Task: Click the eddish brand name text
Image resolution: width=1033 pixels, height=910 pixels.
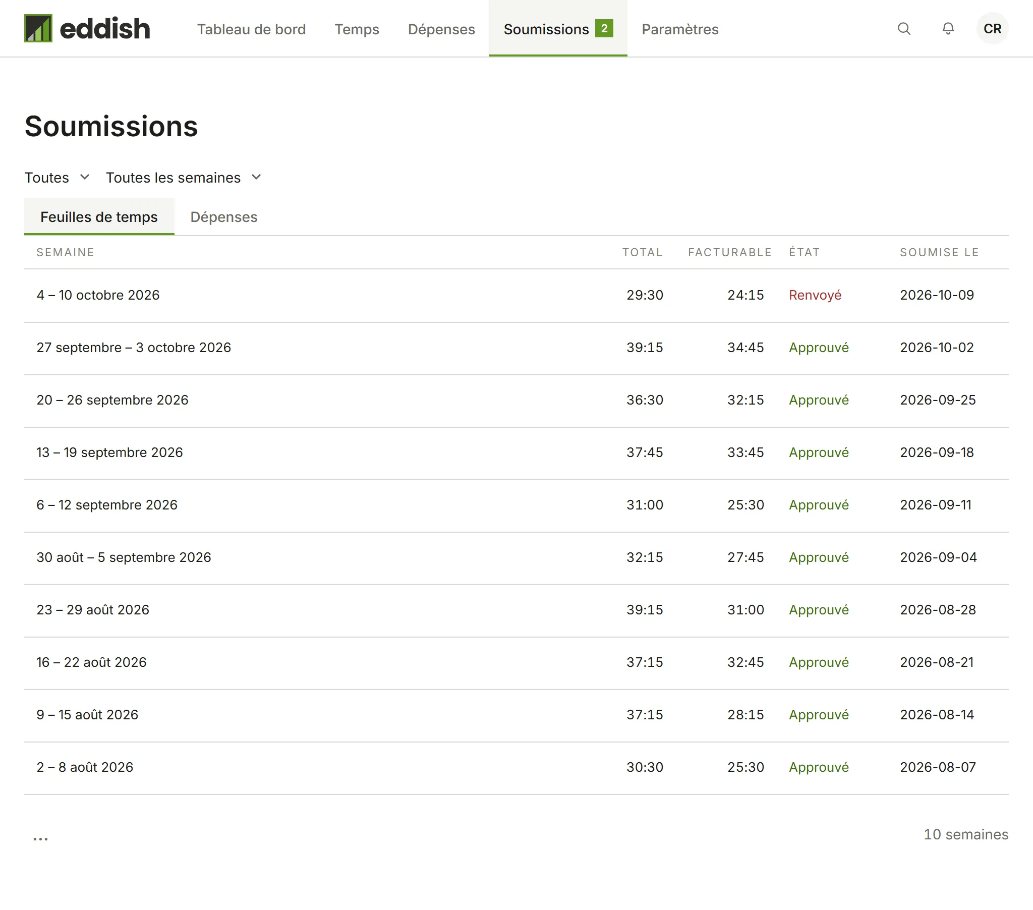Action: coord(105,29)
